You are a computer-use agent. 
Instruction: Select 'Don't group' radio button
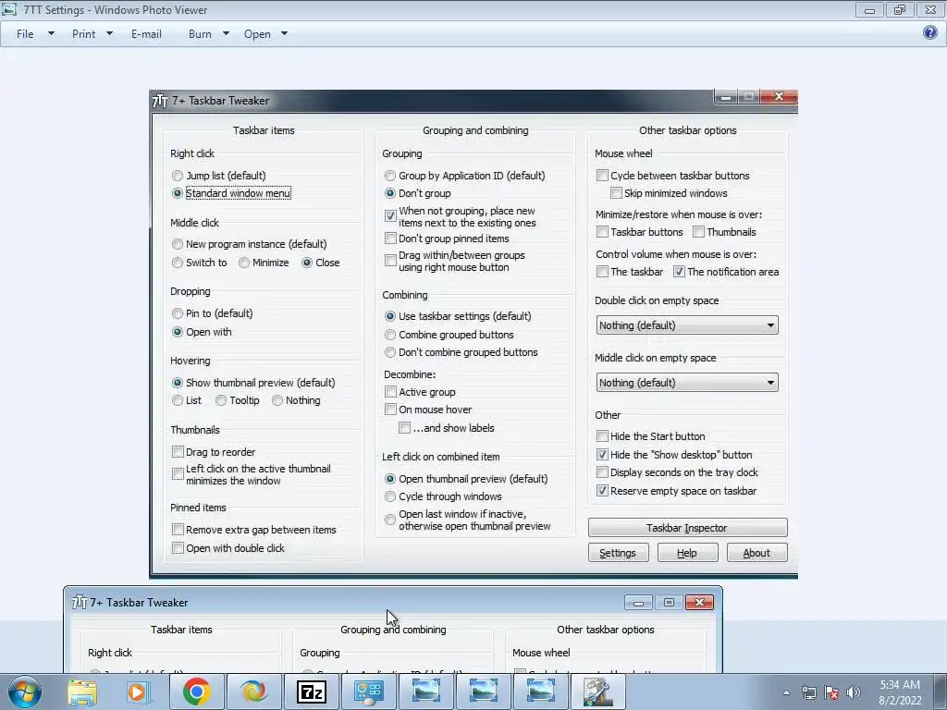(x=390, y=193)
